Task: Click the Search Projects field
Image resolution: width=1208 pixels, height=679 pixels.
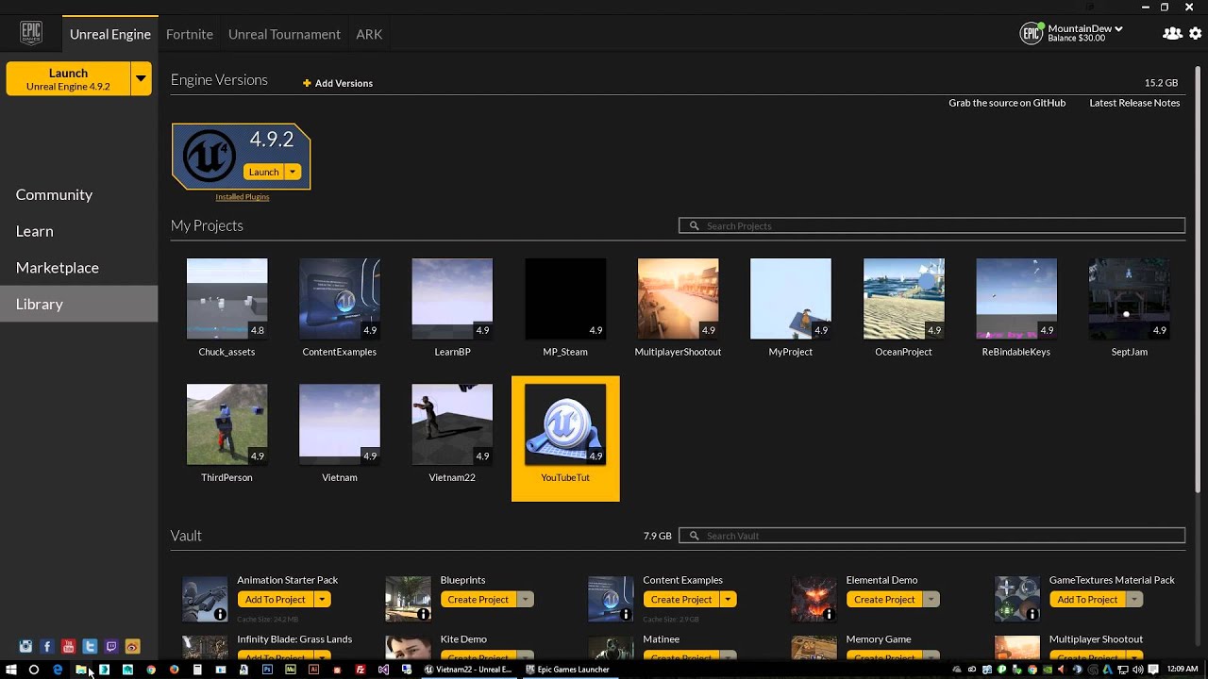Action: point(931,226)
